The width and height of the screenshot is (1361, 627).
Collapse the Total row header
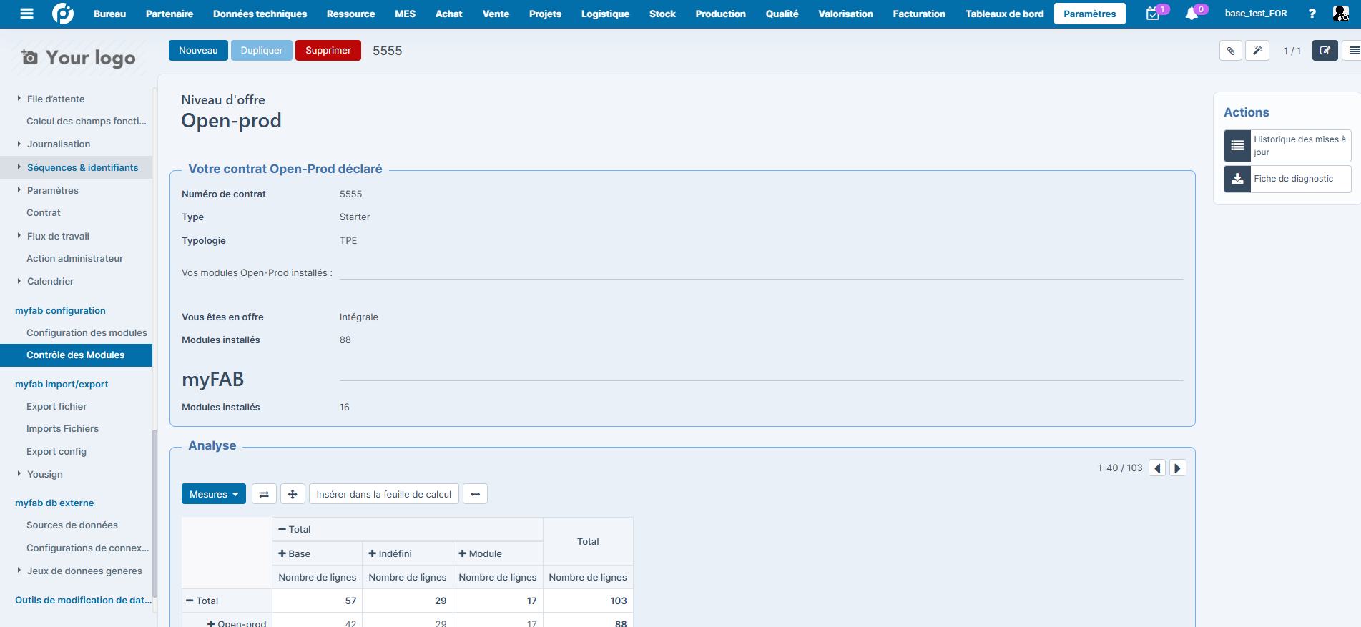tap(190, 601)
